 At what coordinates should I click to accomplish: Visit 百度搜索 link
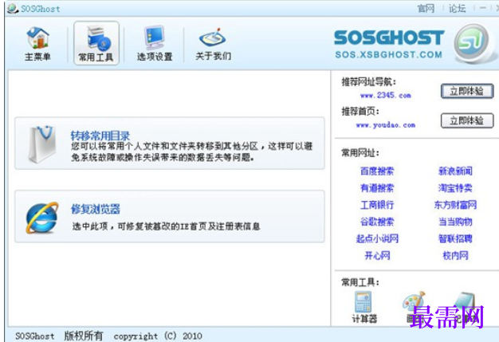pos(377,171)
